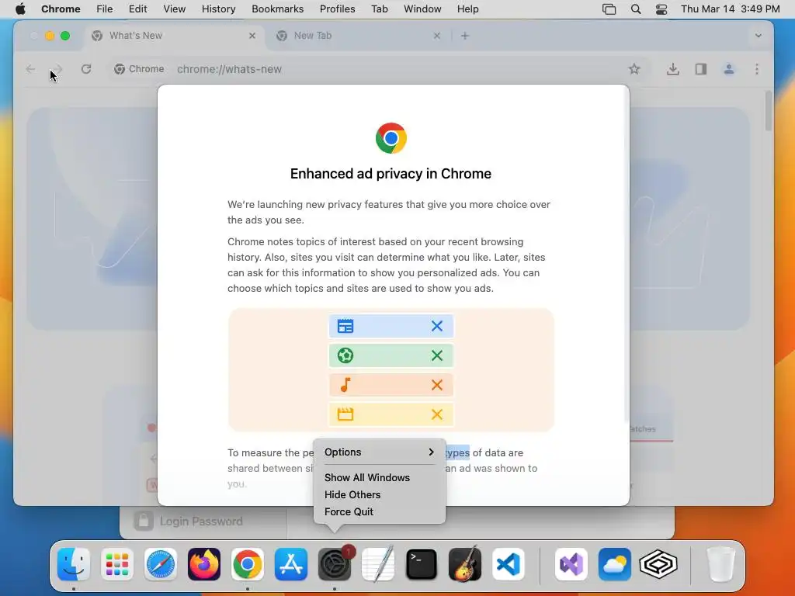Open the App Store from the dock
This screenshot has height=596, width=795.
(x=291, y=563)
